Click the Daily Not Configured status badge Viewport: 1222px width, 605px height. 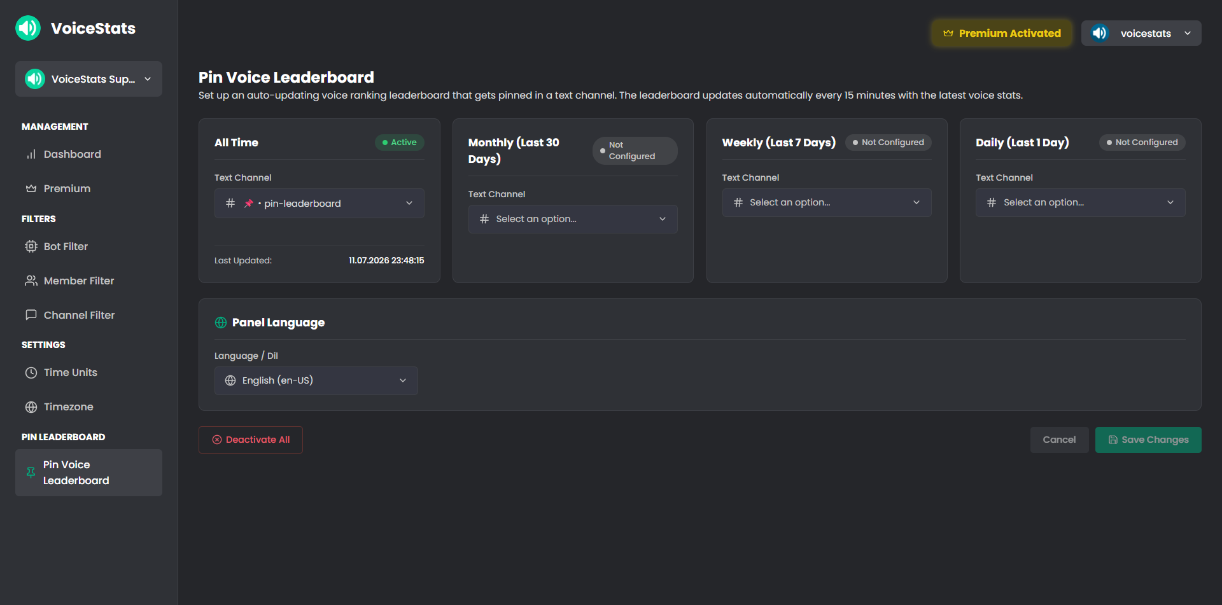(1142, 143)
